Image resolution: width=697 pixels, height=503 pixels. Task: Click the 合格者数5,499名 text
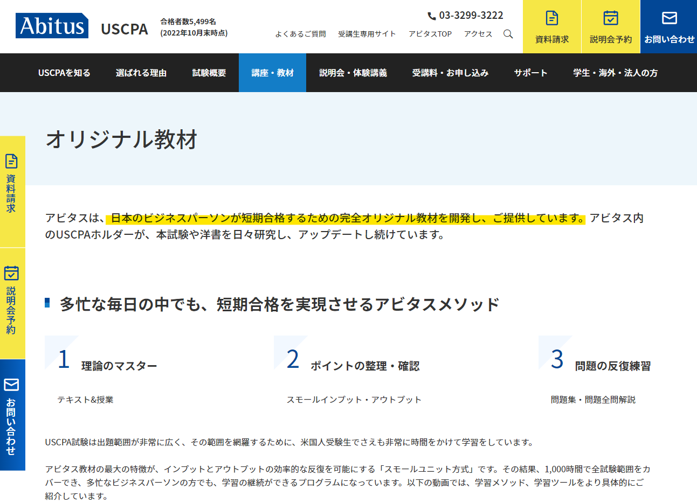[x=188, y=22]
